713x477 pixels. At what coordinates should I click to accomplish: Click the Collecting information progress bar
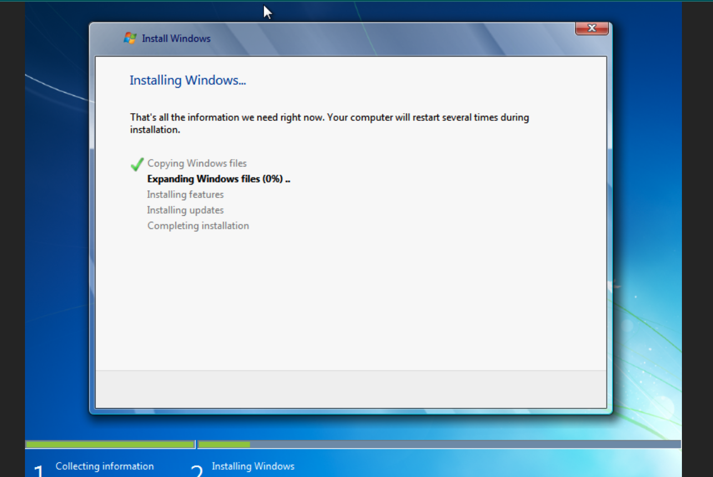pyautogui.click(x=110, y=444)
